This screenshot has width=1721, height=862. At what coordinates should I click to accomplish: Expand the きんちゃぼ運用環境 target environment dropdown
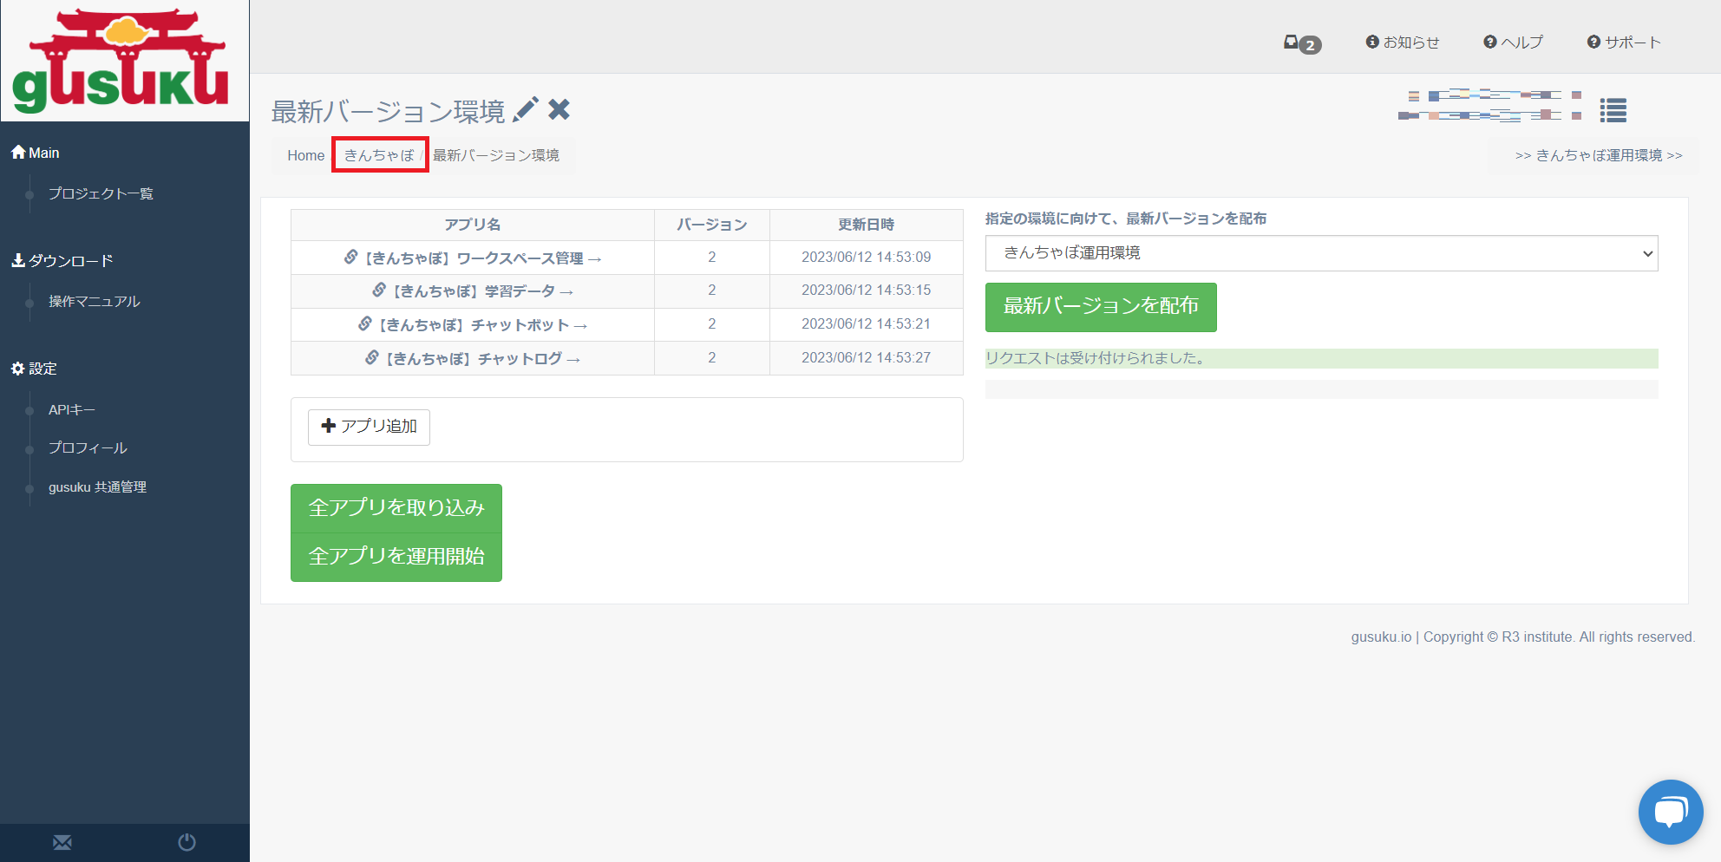(x=1321, y=253)
